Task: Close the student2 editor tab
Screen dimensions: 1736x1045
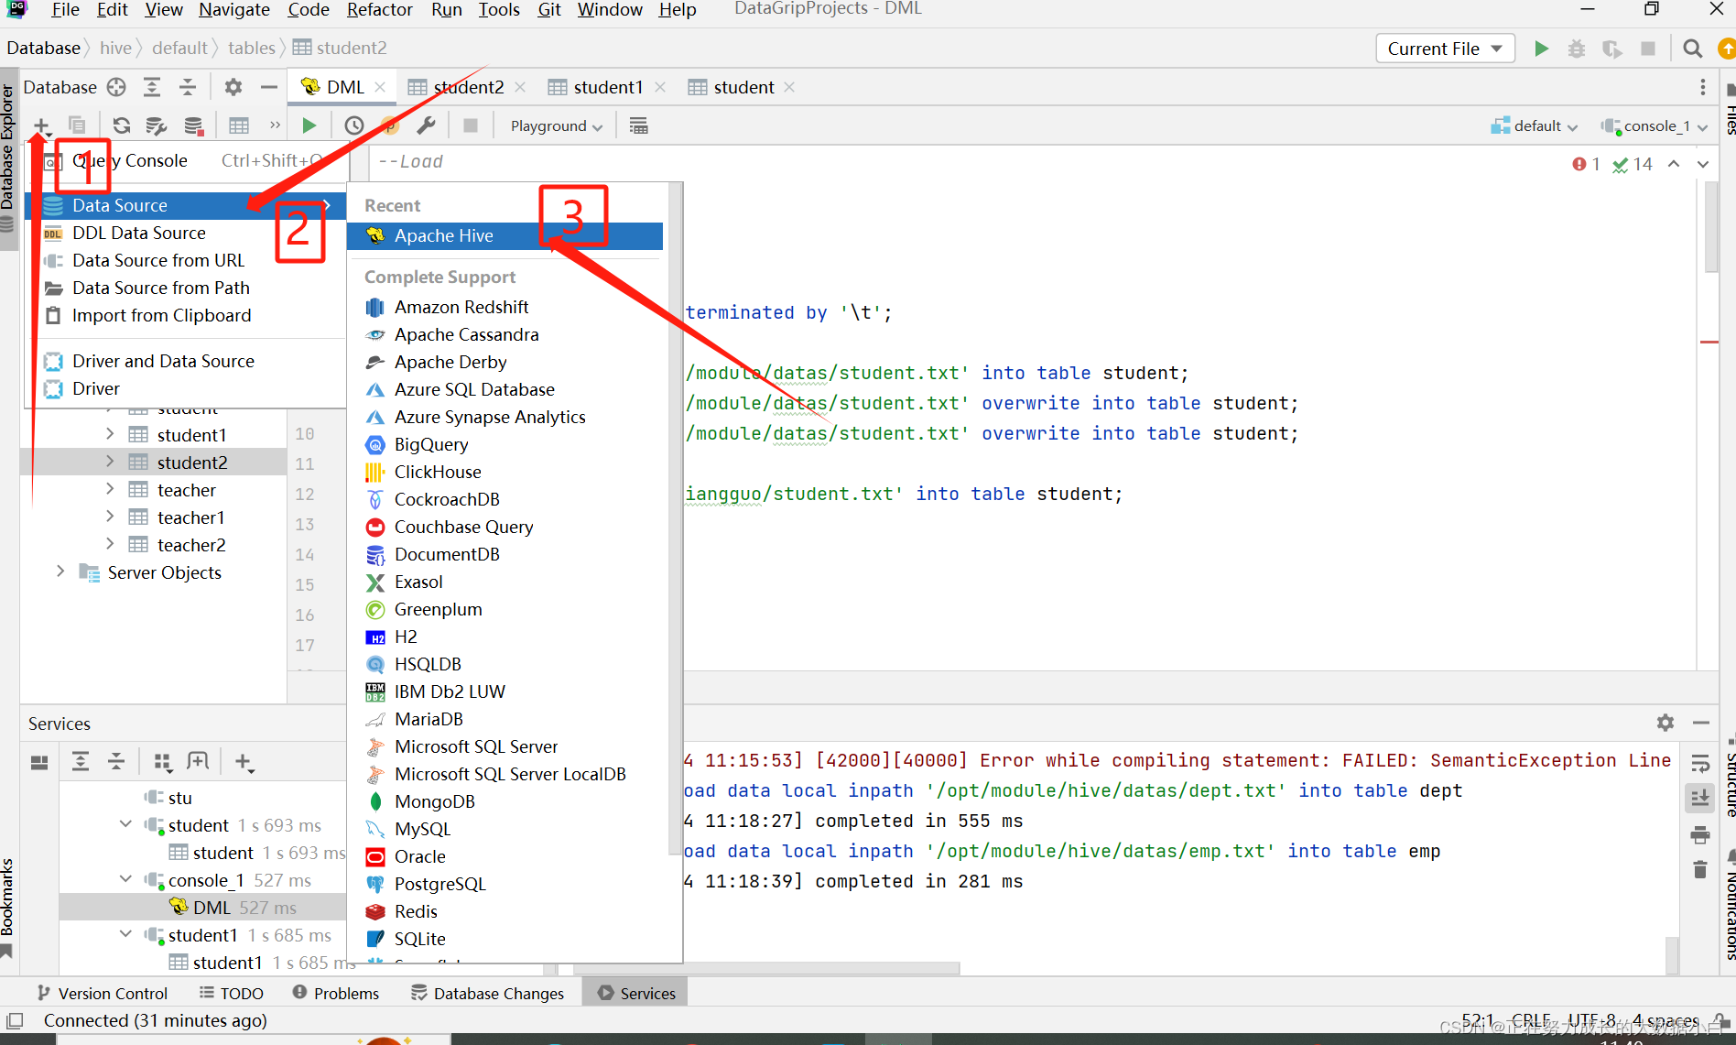Action: (520, 87)
